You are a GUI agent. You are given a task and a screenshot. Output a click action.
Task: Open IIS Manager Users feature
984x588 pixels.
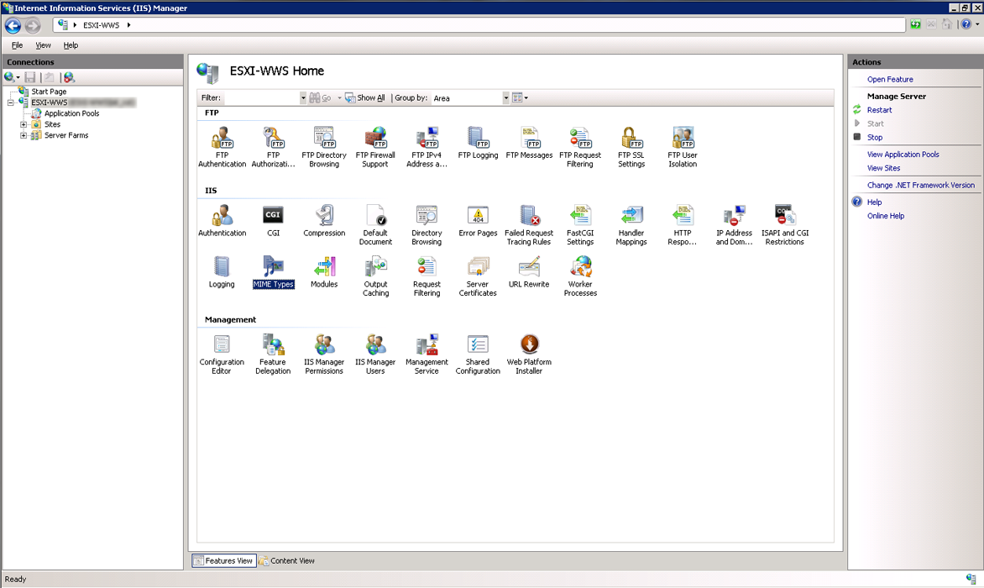coord(375,354)
